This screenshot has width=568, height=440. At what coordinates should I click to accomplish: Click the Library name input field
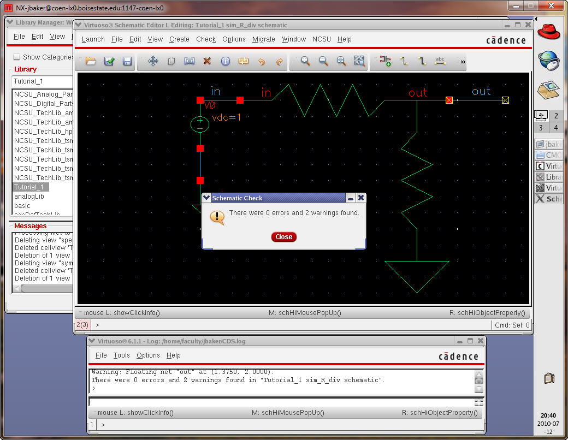coord(42,81)
